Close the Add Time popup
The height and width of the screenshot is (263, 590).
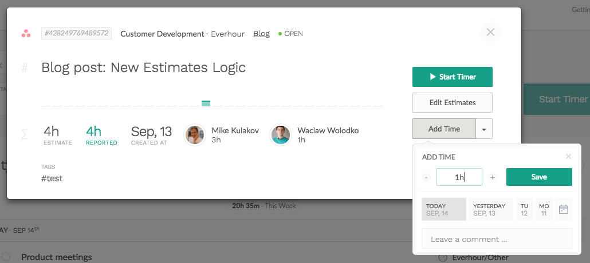pos(568,156)
